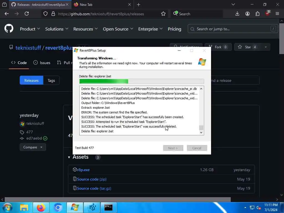Close the New Tab tab
The height and width of the screenshot is (213, 284).
(129, 4)
